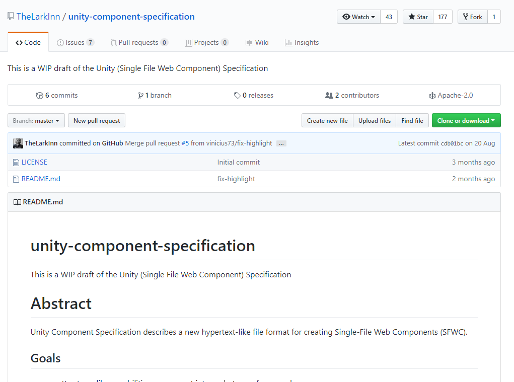The height and width of the screenshot is (382, 514).
Task: Click the tag icon beside 0 releases
Action: point(237,96)
